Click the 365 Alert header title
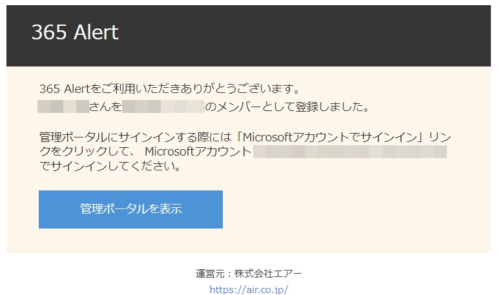 (x=75, y=32)
